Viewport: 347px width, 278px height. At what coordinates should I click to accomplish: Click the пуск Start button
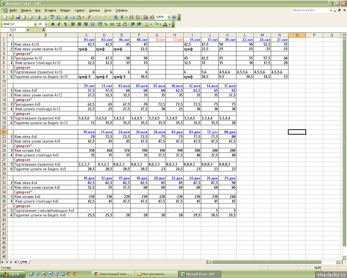pyautogui.click(x=12, y=274)
